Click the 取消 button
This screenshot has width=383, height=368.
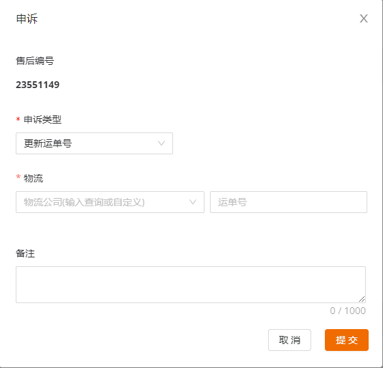[x=289, y=340]
